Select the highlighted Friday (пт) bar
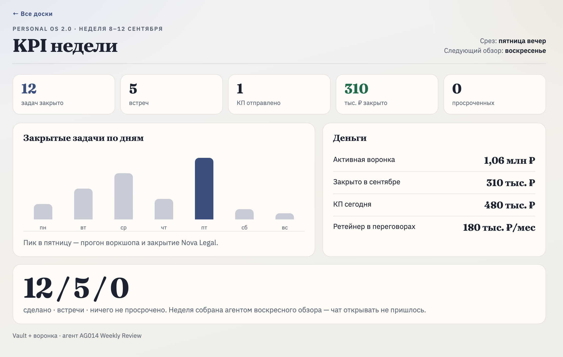 coord(204,189)
